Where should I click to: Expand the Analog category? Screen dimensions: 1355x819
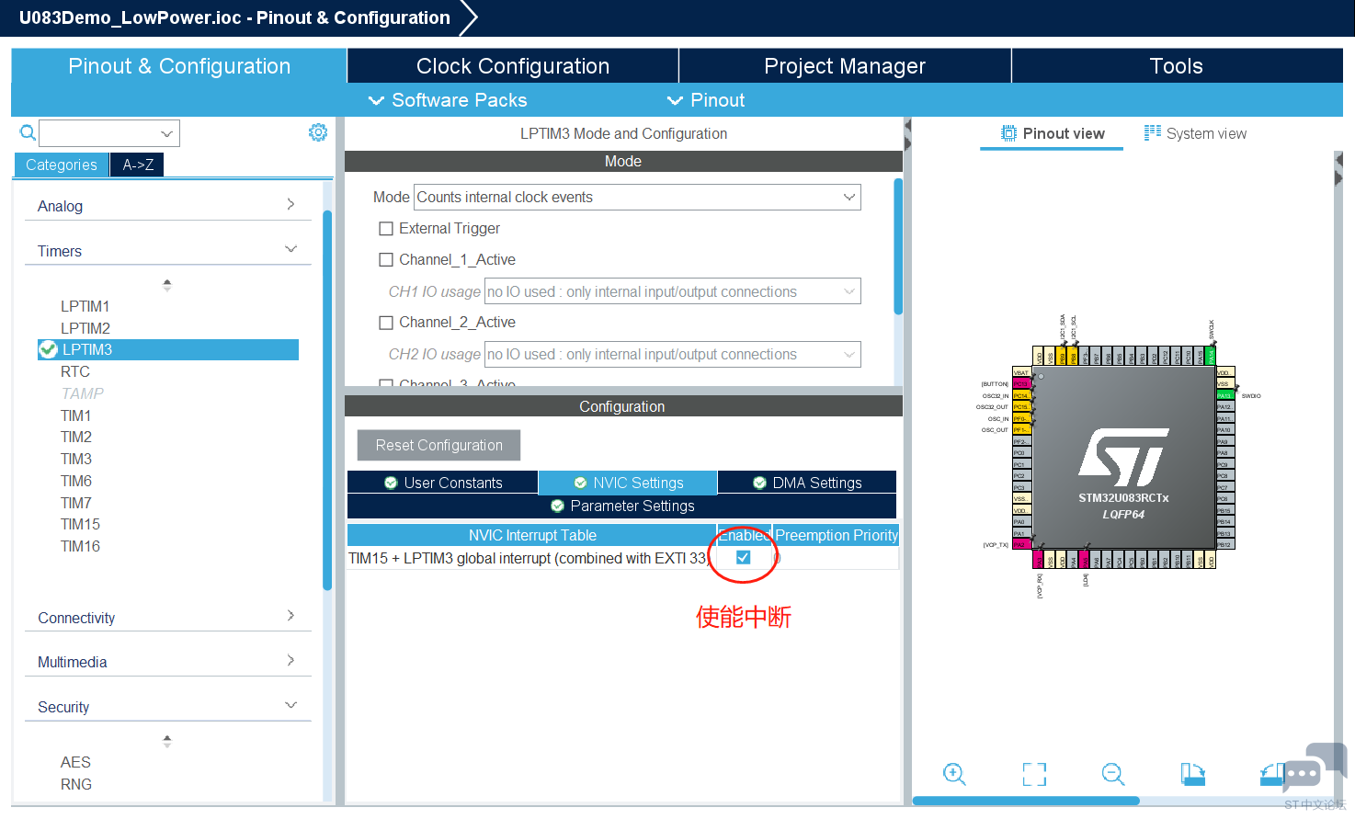click(167, 205)
